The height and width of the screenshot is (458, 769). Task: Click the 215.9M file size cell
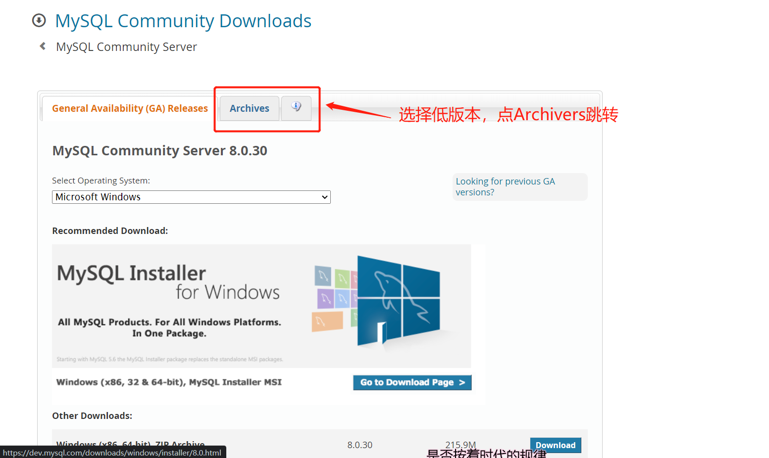(x=461, y=445)
